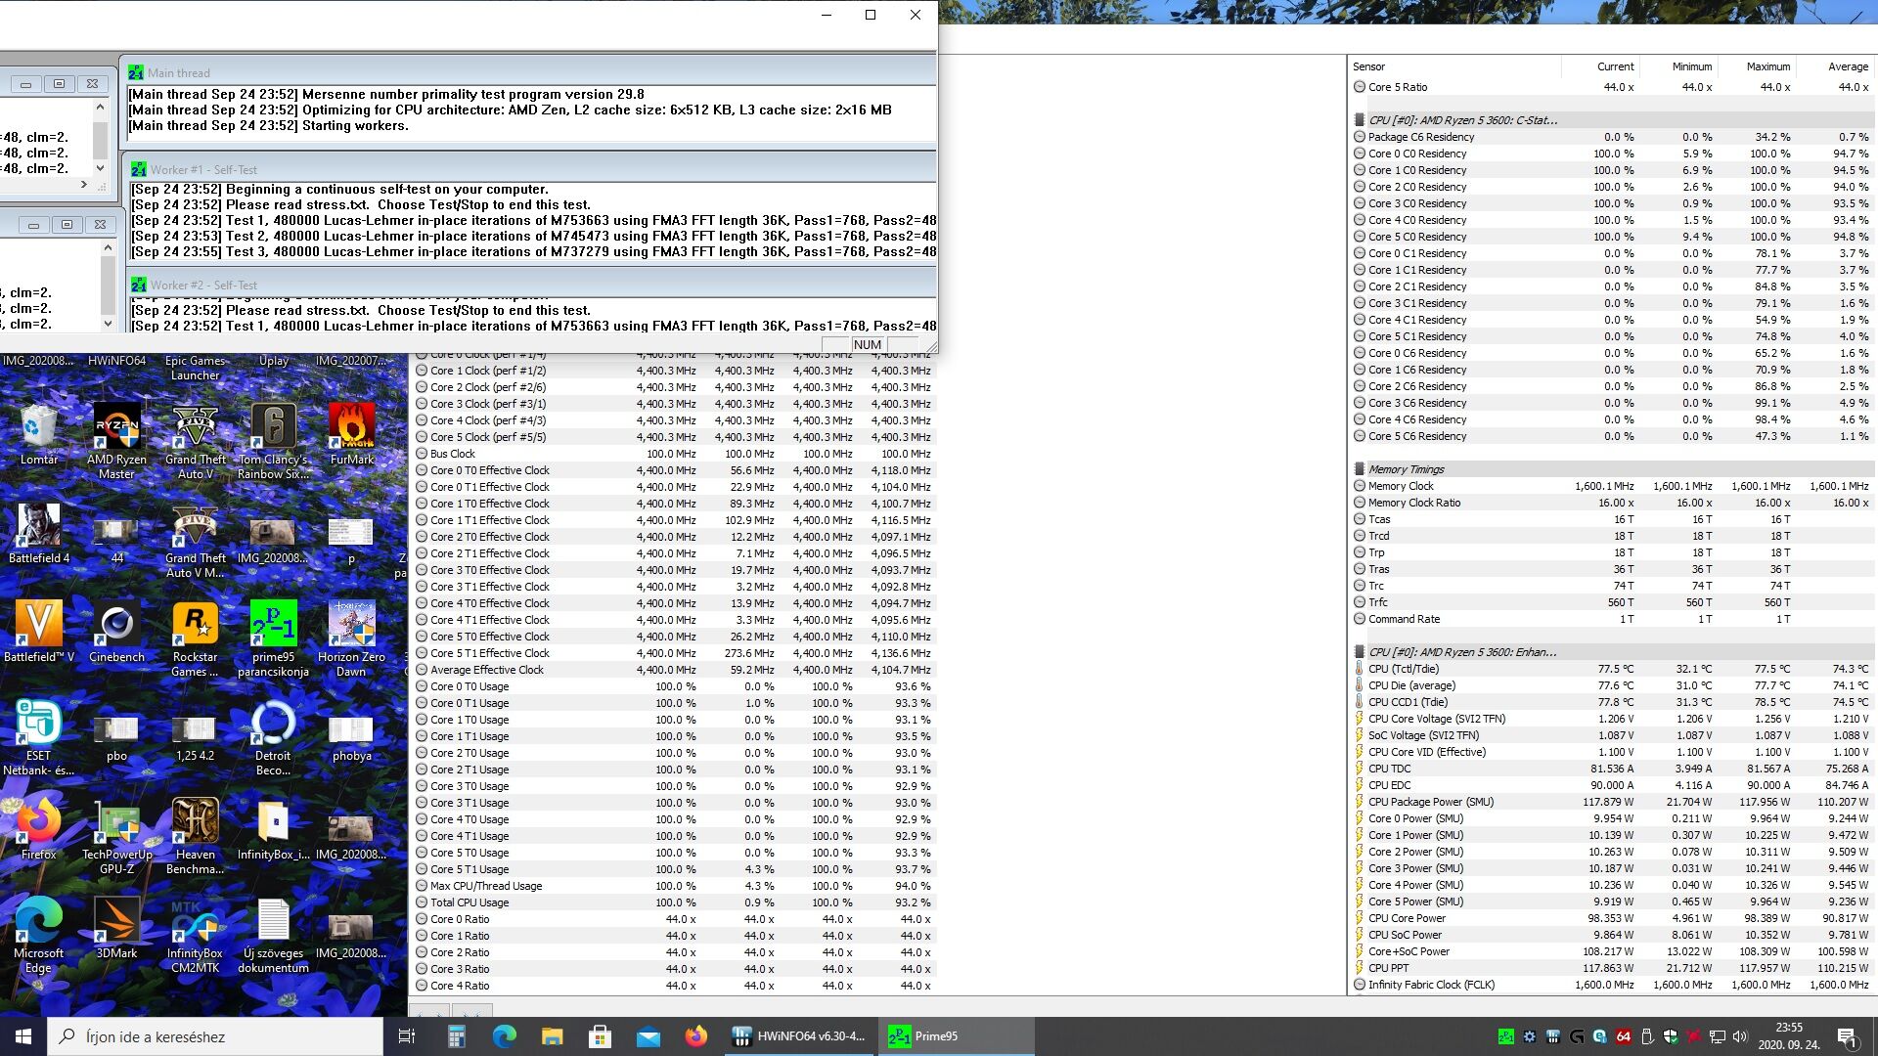Select the Battlefield 4 desktop icon
The width and height of the screenshot is (1878, 1056).
pyautogui.click(x=39, y=533)
